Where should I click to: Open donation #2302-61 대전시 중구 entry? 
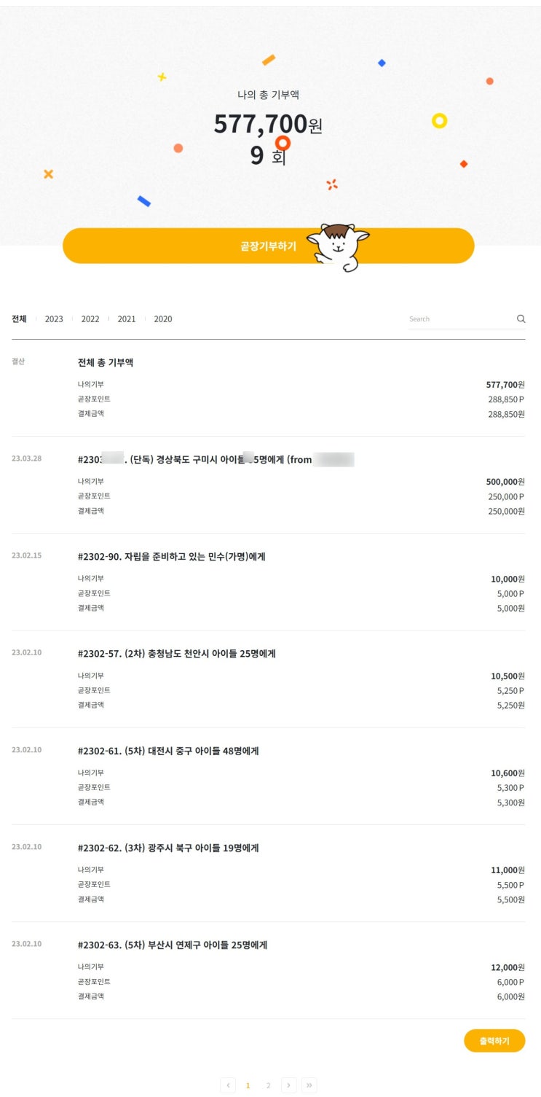[168, 751]
